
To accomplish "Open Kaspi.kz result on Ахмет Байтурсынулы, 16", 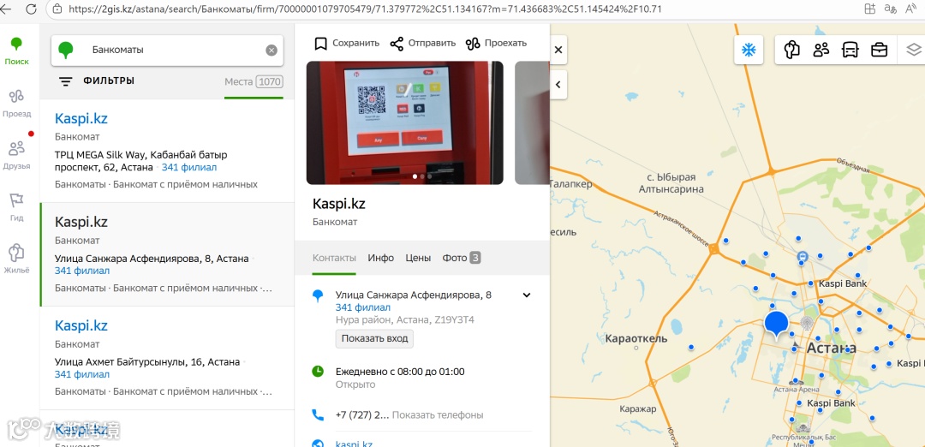I will (x=81, y=325).
